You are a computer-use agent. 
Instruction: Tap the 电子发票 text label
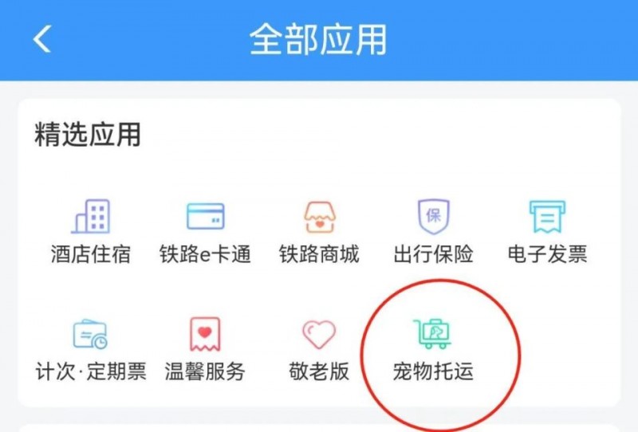coord(548,254)
